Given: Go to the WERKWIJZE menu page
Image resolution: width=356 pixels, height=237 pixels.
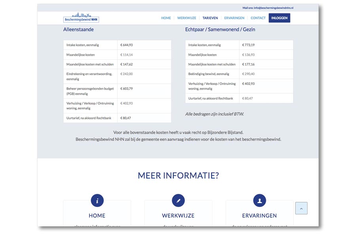Looking at the screenshot, I should 187,18.
